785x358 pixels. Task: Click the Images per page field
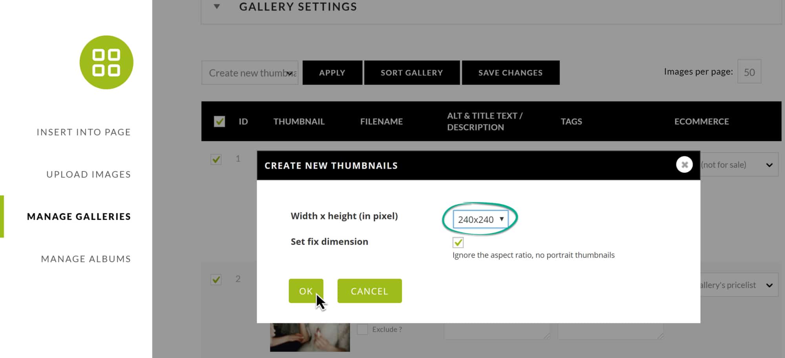(749, 71)
